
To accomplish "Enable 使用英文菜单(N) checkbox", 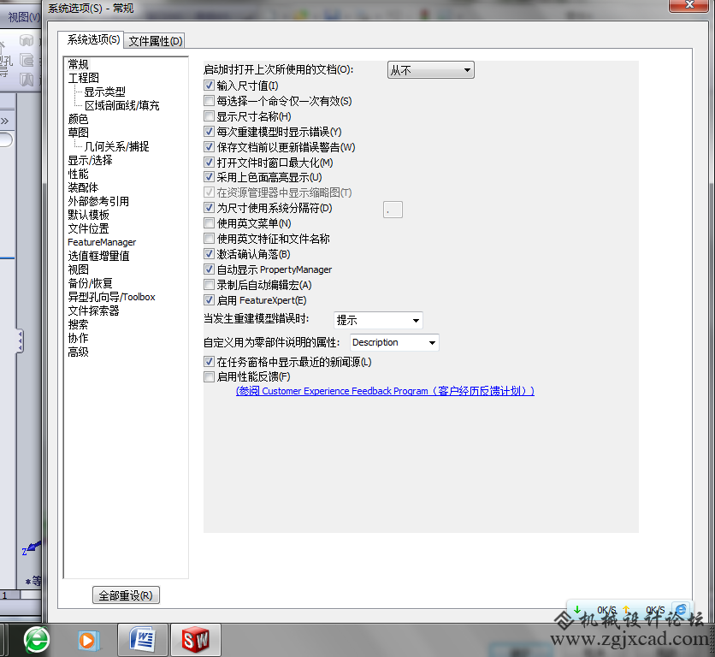I will point(209,223).
